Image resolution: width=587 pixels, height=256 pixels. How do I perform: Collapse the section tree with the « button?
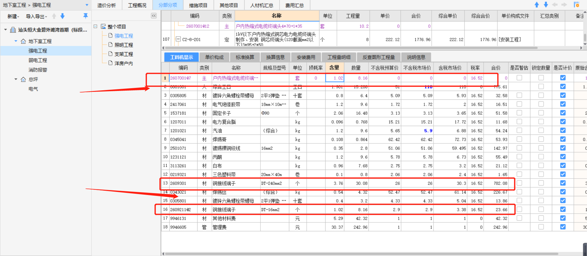coord(154,16)
